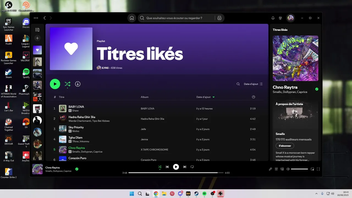Viewport: 352px width, 198px height.
Task: Open artist Ninho link
Action: tap(76, 131)
